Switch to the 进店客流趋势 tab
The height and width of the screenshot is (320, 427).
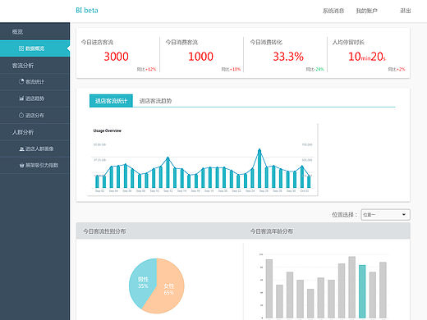click(x=155, y=101)
